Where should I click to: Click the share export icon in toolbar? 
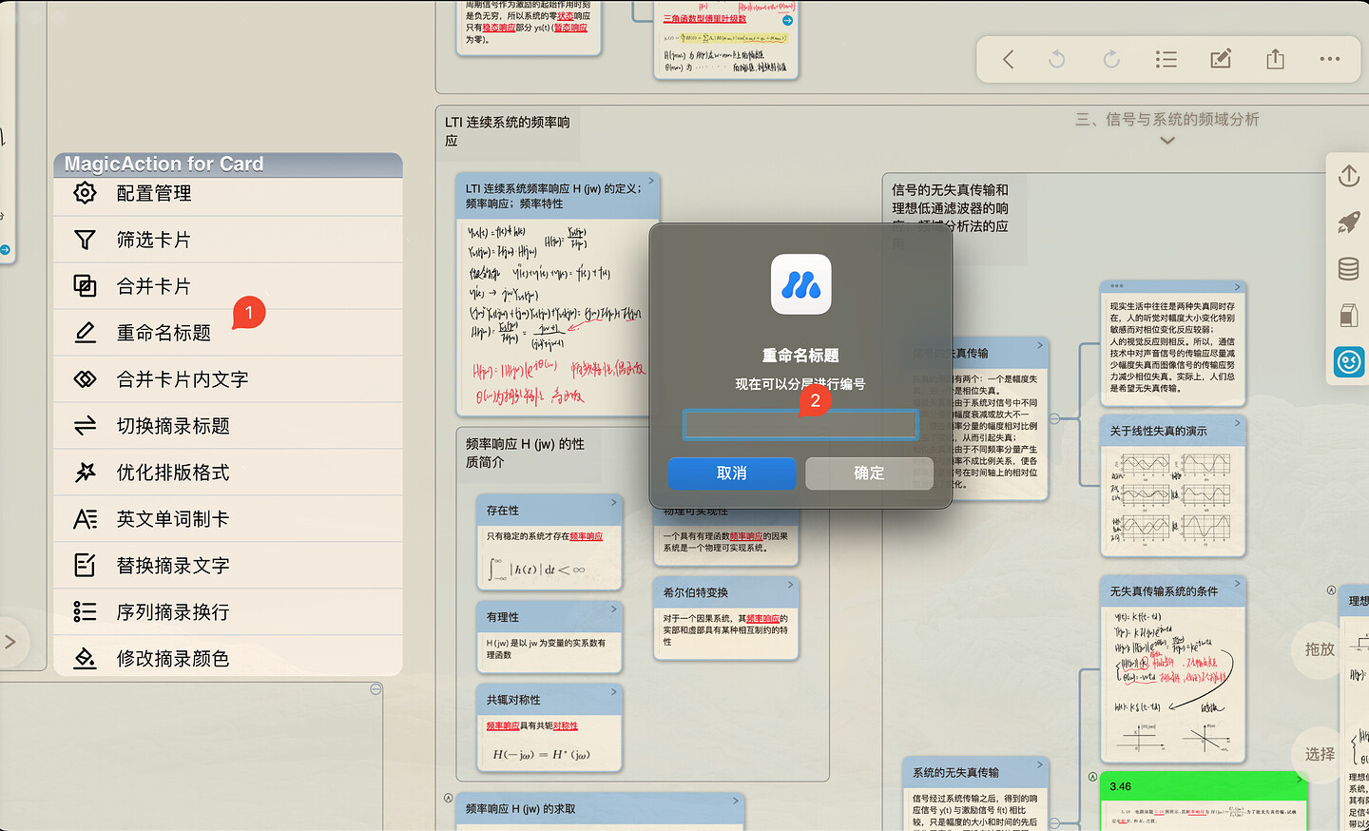pyautogui.click(x=1275, y=60)
